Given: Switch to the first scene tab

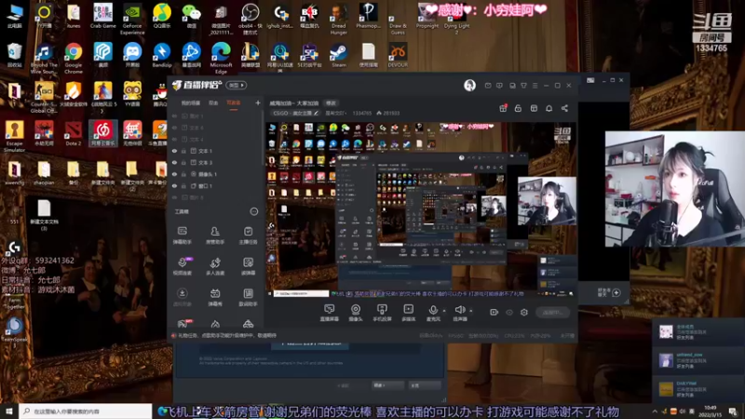Looking at the screenshot, I should [191, 102].
